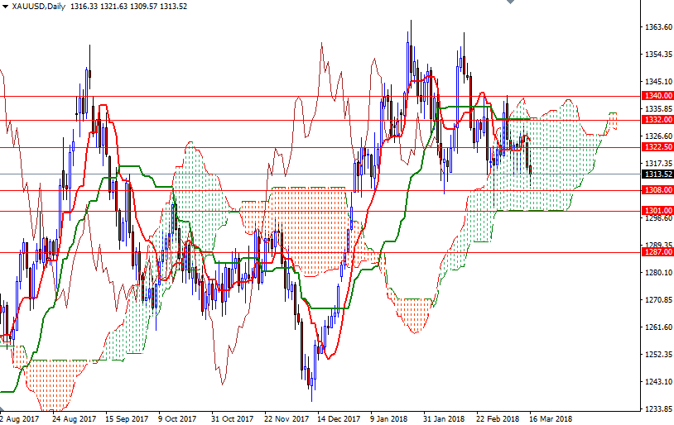Screen dimensions: 674x425
Task: Click the 9 Jan 2018 date label
Action: [388, 418]
